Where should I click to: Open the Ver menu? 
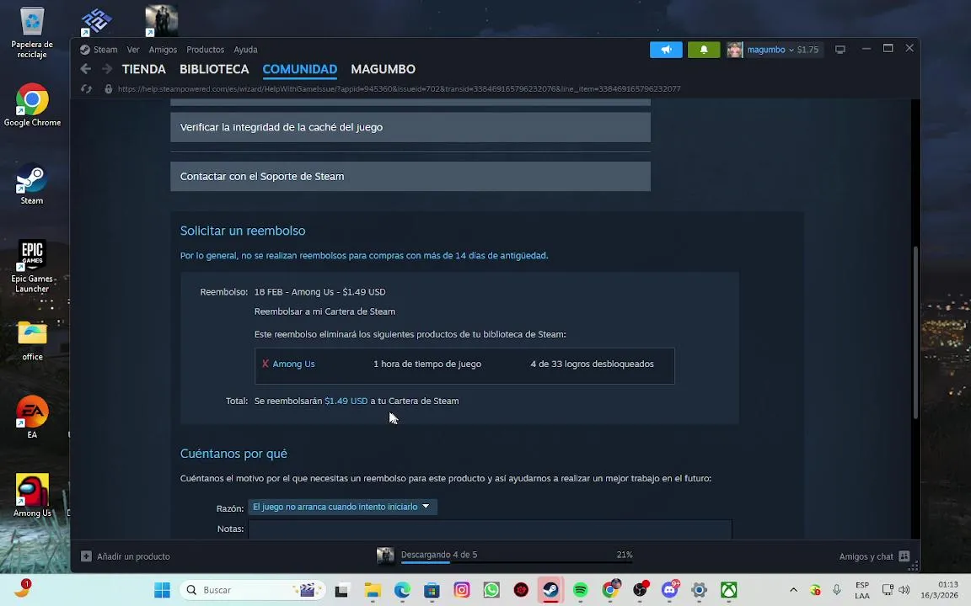pos(133,50)
